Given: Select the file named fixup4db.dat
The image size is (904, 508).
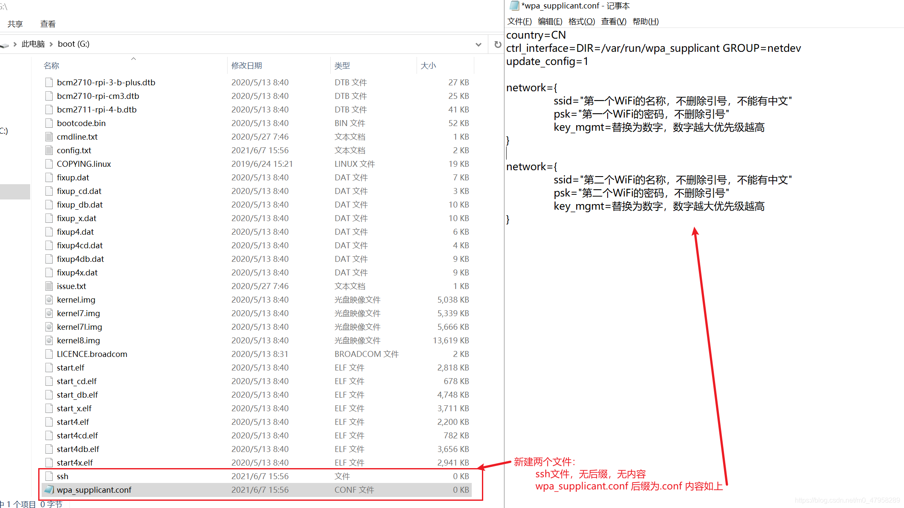Looking at the screenshot, I should [x=80, y=259].
